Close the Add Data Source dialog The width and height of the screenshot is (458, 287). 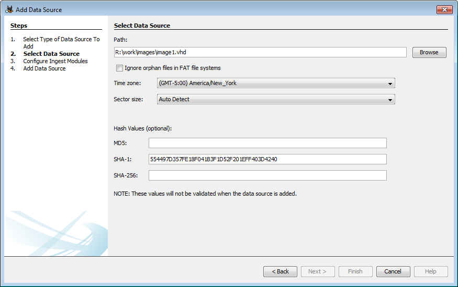(444, 9)
